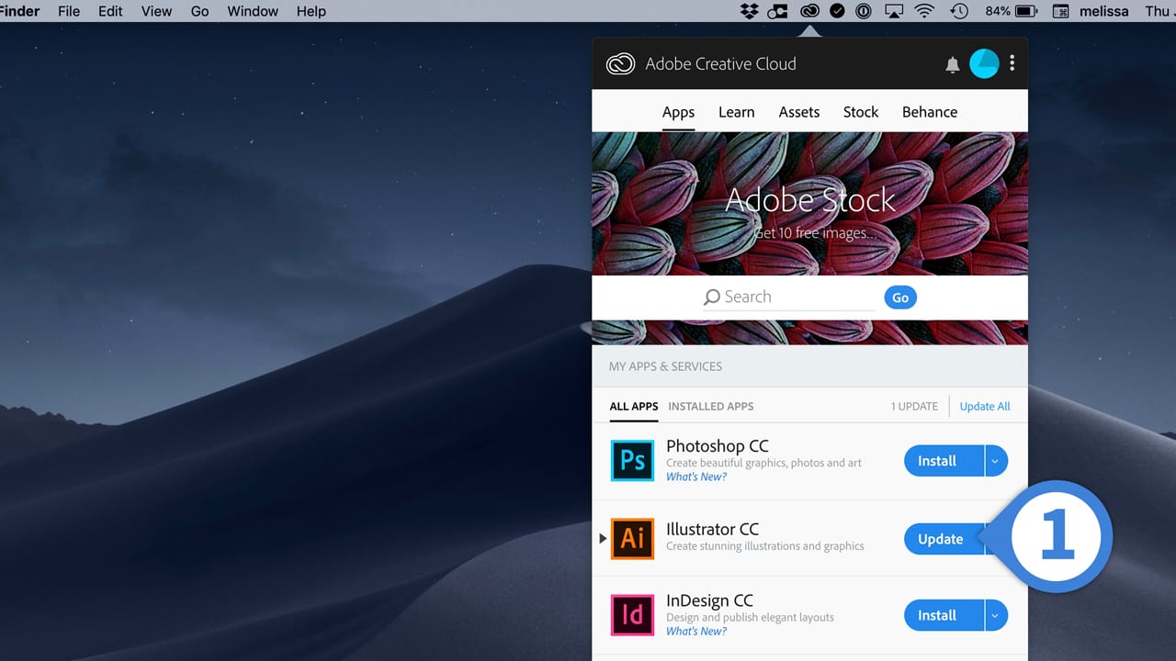This screenshot has width=1176, height=661.
Task: Open the 1Password menu bar icon
Action: click(864, 11)
